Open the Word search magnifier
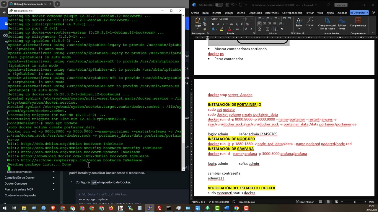This screenshot has height=212, width=378. pos(329,5)
